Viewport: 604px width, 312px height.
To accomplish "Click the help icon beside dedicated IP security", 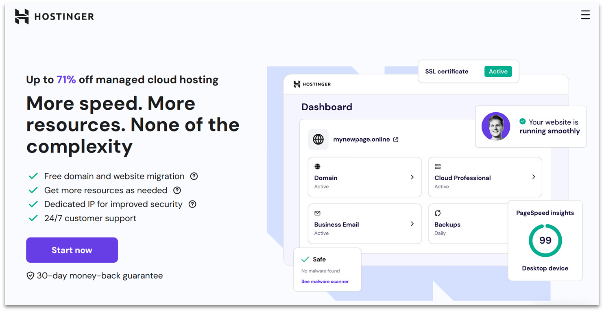I will [x=192, y=204].
